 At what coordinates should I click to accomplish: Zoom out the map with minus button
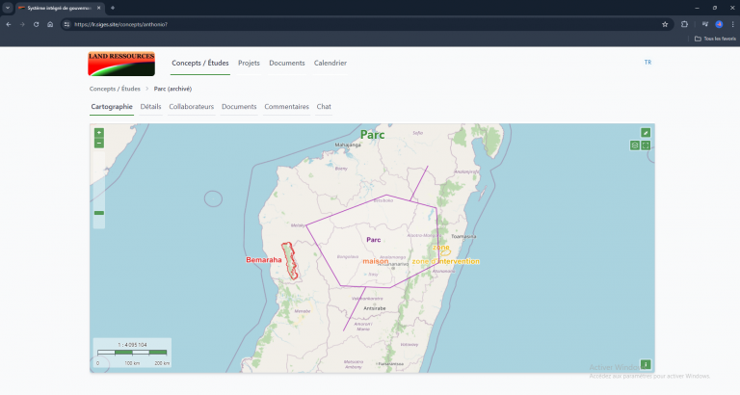pos(99,143)
